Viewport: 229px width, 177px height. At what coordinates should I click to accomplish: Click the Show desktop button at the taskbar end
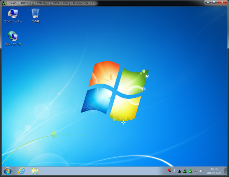point(225,171)
